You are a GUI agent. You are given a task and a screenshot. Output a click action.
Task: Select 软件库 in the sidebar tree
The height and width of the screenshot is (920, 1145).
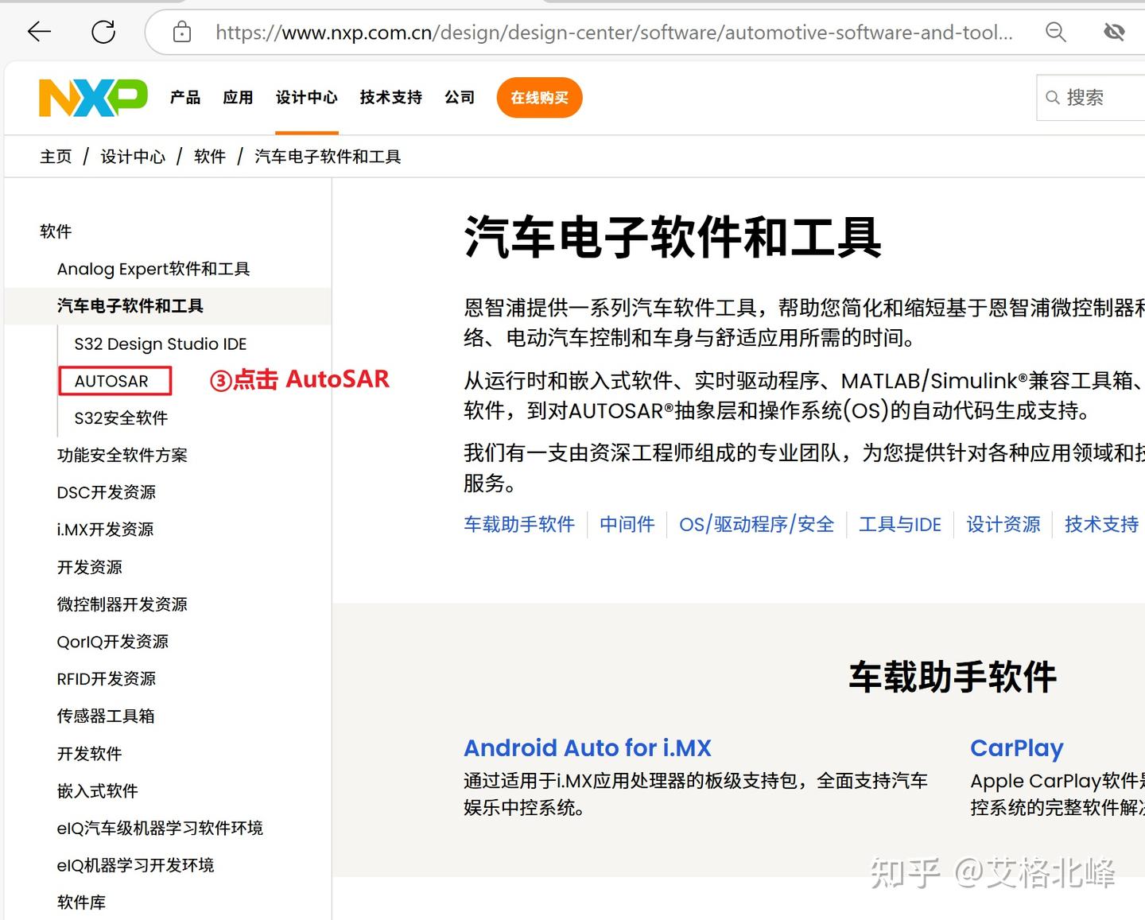coord(80,902)
